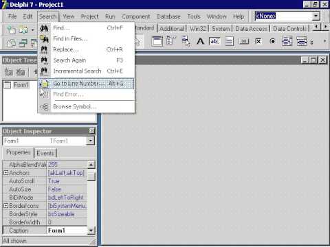
Task: Open the Window menu
Action: point(217,16)
